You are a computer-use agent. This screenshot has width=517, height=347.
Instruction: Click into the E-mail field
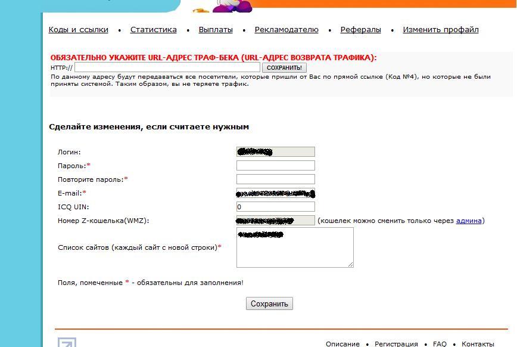pyautogui.click(x=276, y=193)
